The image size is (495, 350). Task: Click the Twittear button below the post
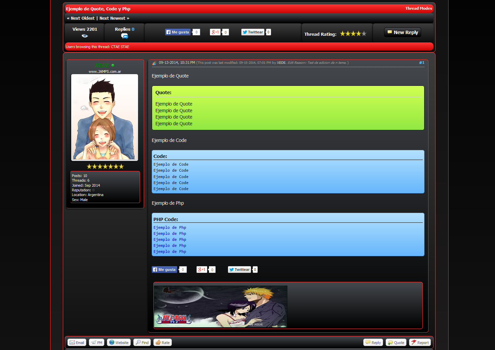point(239,270)
